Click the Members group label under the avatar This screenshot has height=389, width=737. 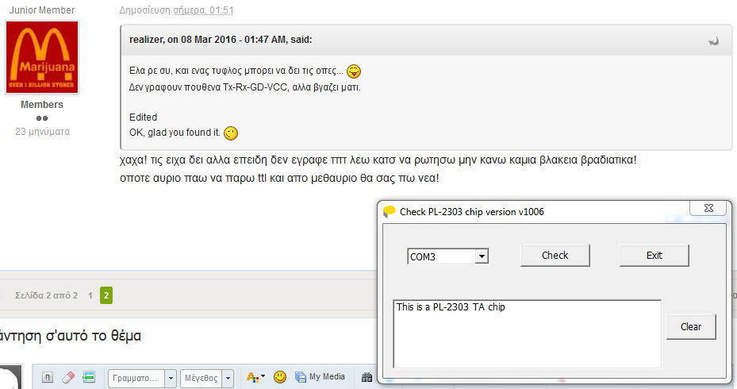click(x=42, y=105)
